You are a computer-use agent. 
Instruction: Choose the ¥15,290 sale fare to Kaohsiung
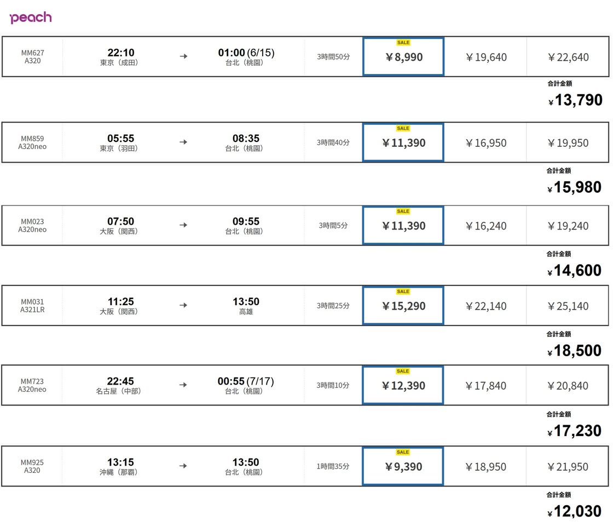click(403, 306)
